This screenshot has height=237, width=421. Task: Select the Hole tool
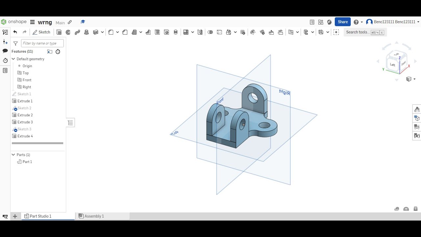(x=166, y=32)
